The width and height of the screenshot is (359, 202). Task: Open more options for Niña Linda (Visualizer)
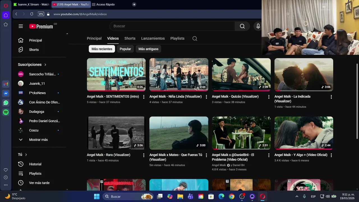pyautogui.click(x=206, y=97)
